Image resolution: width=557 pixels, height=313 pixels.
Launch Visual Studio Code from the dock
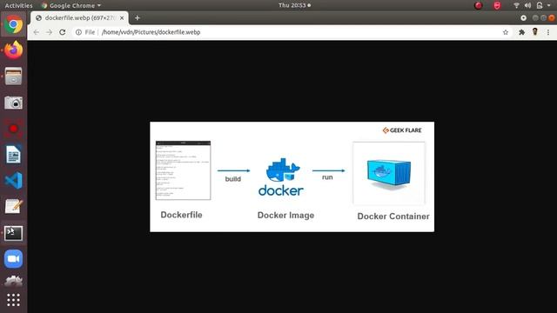click(14, 181)
